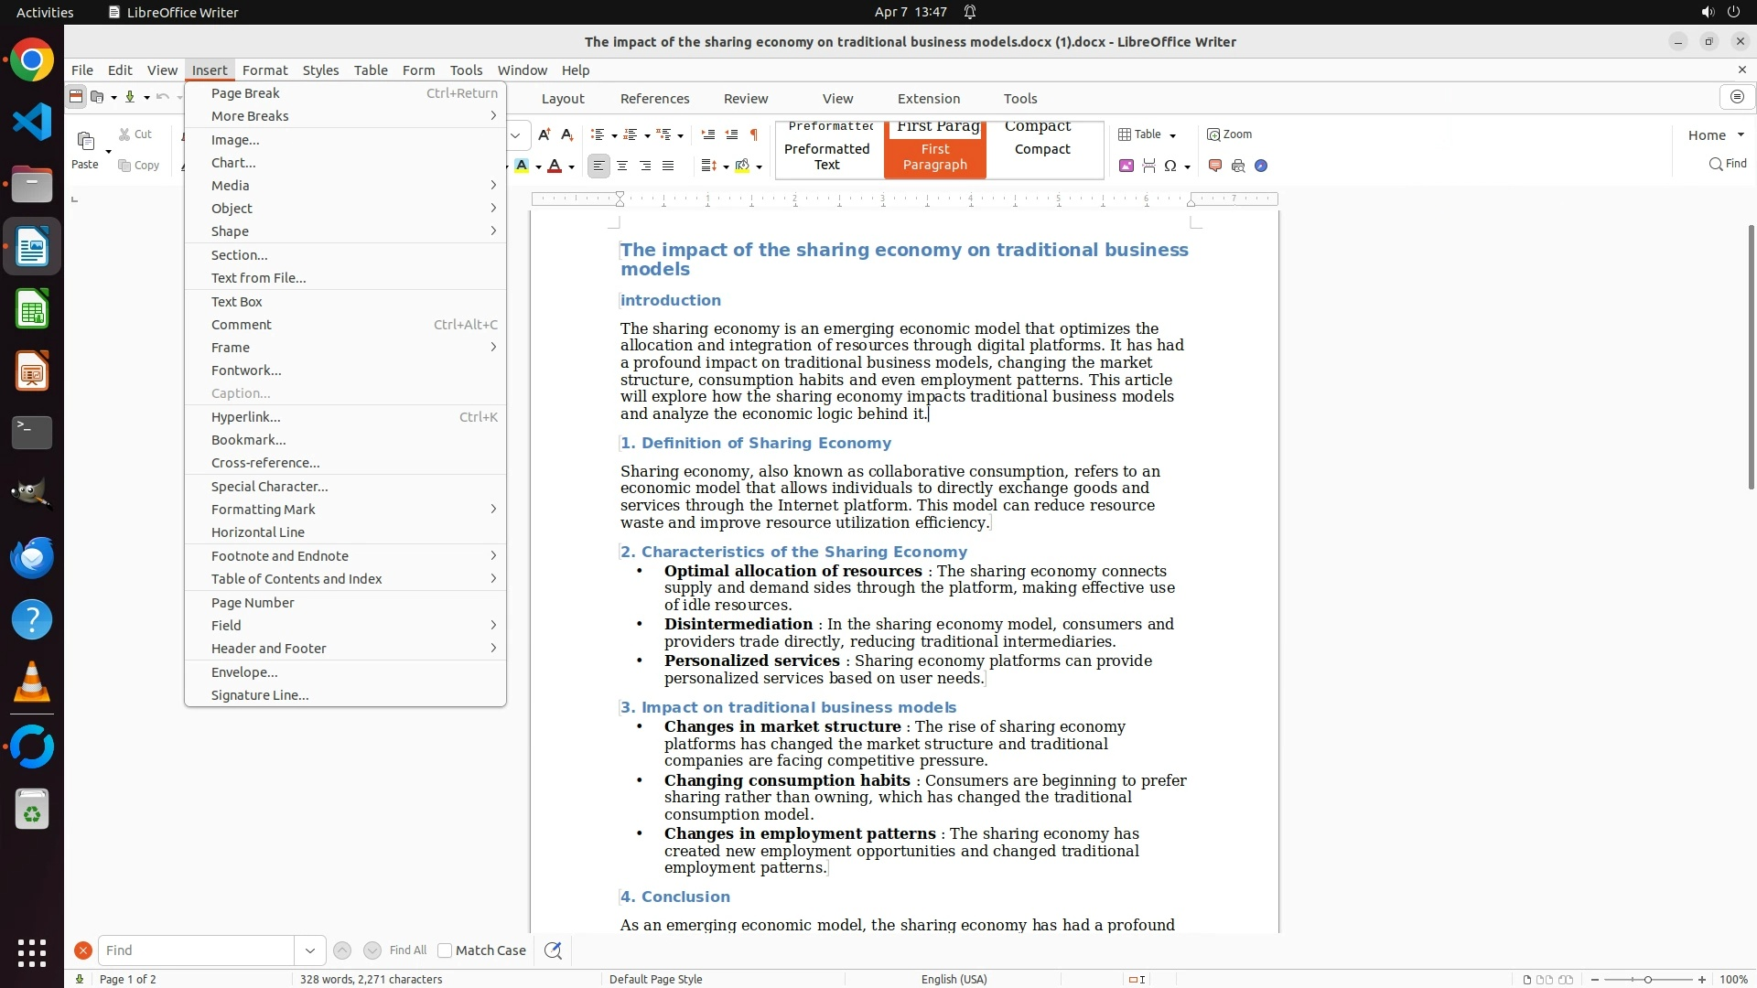Select Page Number from Insert menu
Viewport: 1757px width, 988px height.
coord(253,602)
